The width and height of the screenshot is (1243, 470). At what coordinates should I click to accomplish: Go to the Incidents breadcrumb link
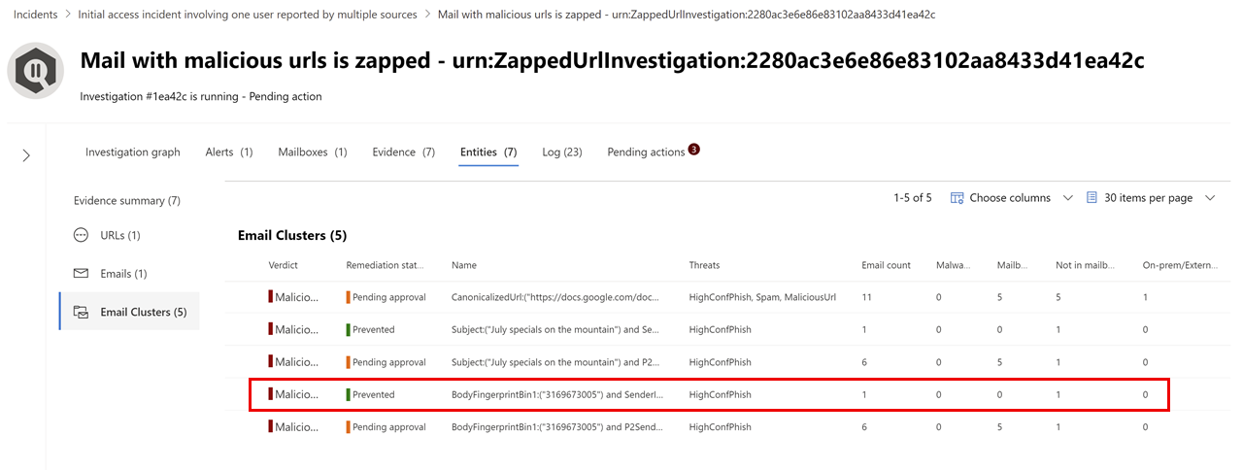tap(35, 15)
